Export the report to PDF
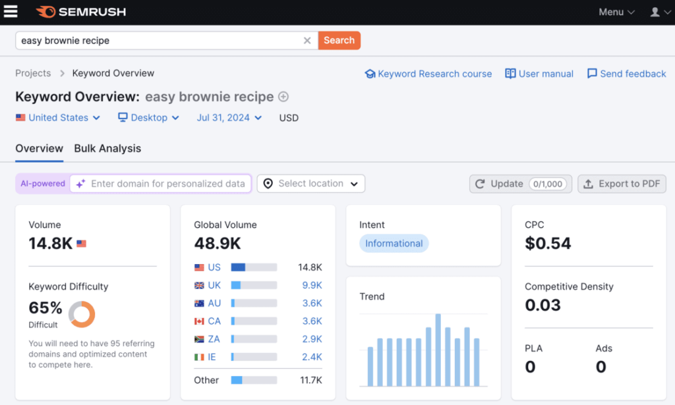 pos(622,184)
